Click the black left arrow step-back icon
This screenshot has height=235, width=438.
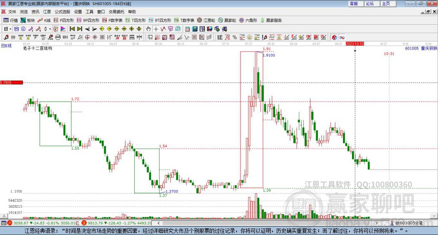click(87, 29)
